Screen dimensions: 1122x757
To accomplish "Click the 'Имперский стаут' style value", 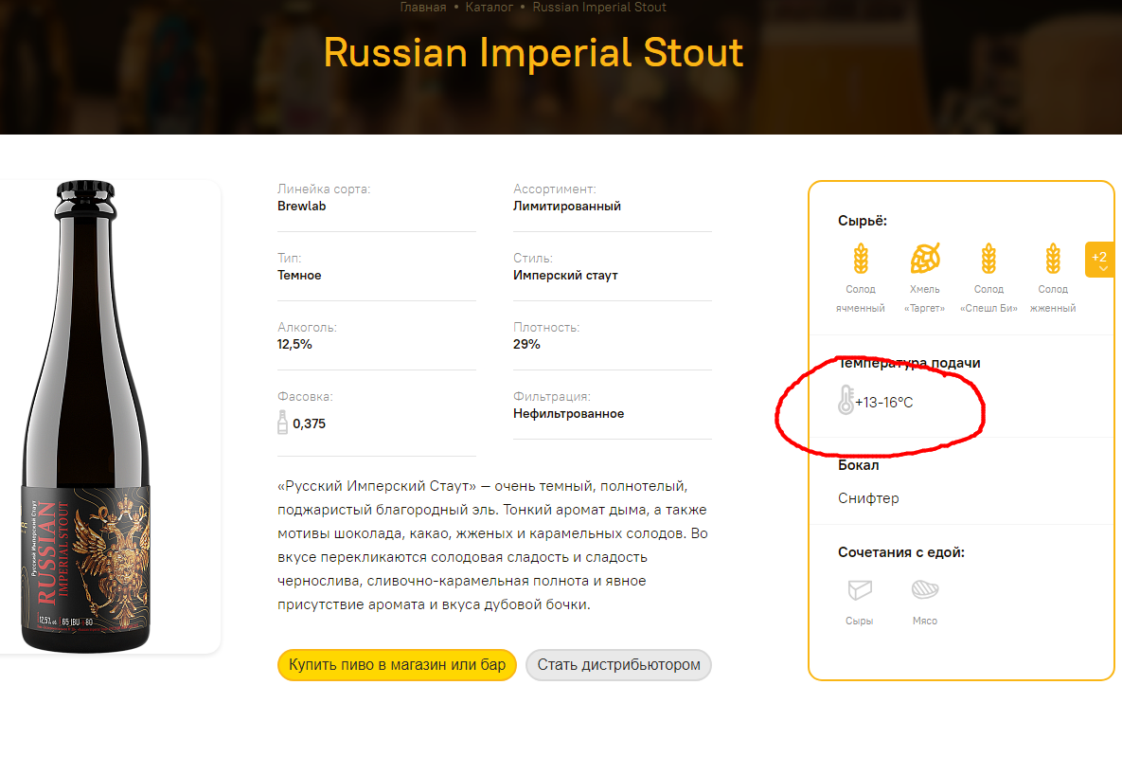I will (x=565, y=275).
